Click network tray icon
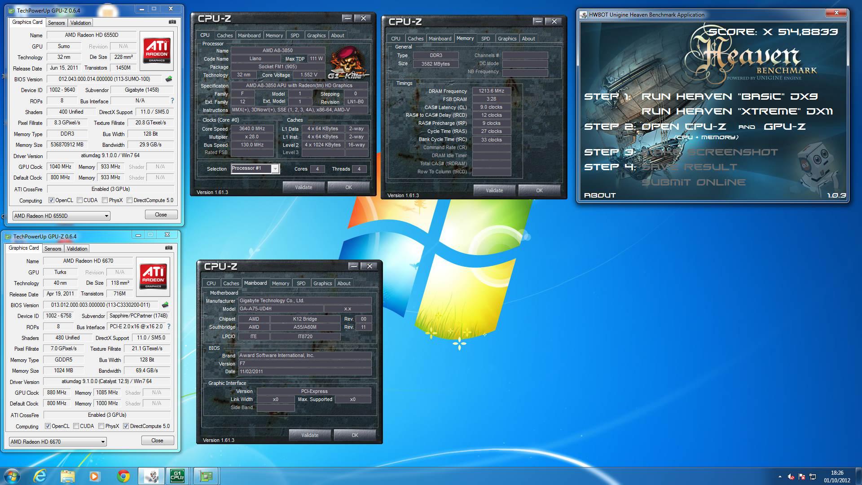 (x=813, y=476)
